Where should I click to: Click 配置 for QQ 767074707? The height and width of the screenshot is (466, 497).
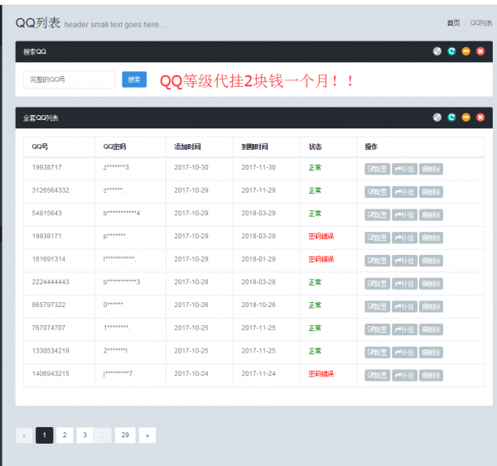pos(377,329)
